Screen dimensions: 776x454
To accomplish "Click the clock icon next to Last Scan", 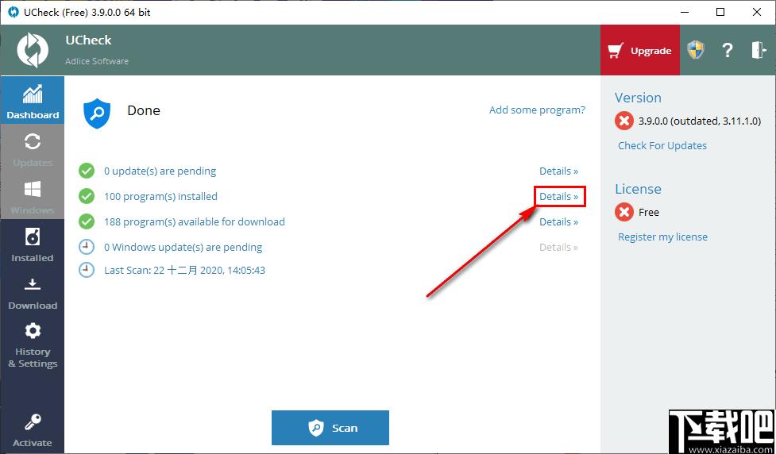I will [x=87, y=270].
